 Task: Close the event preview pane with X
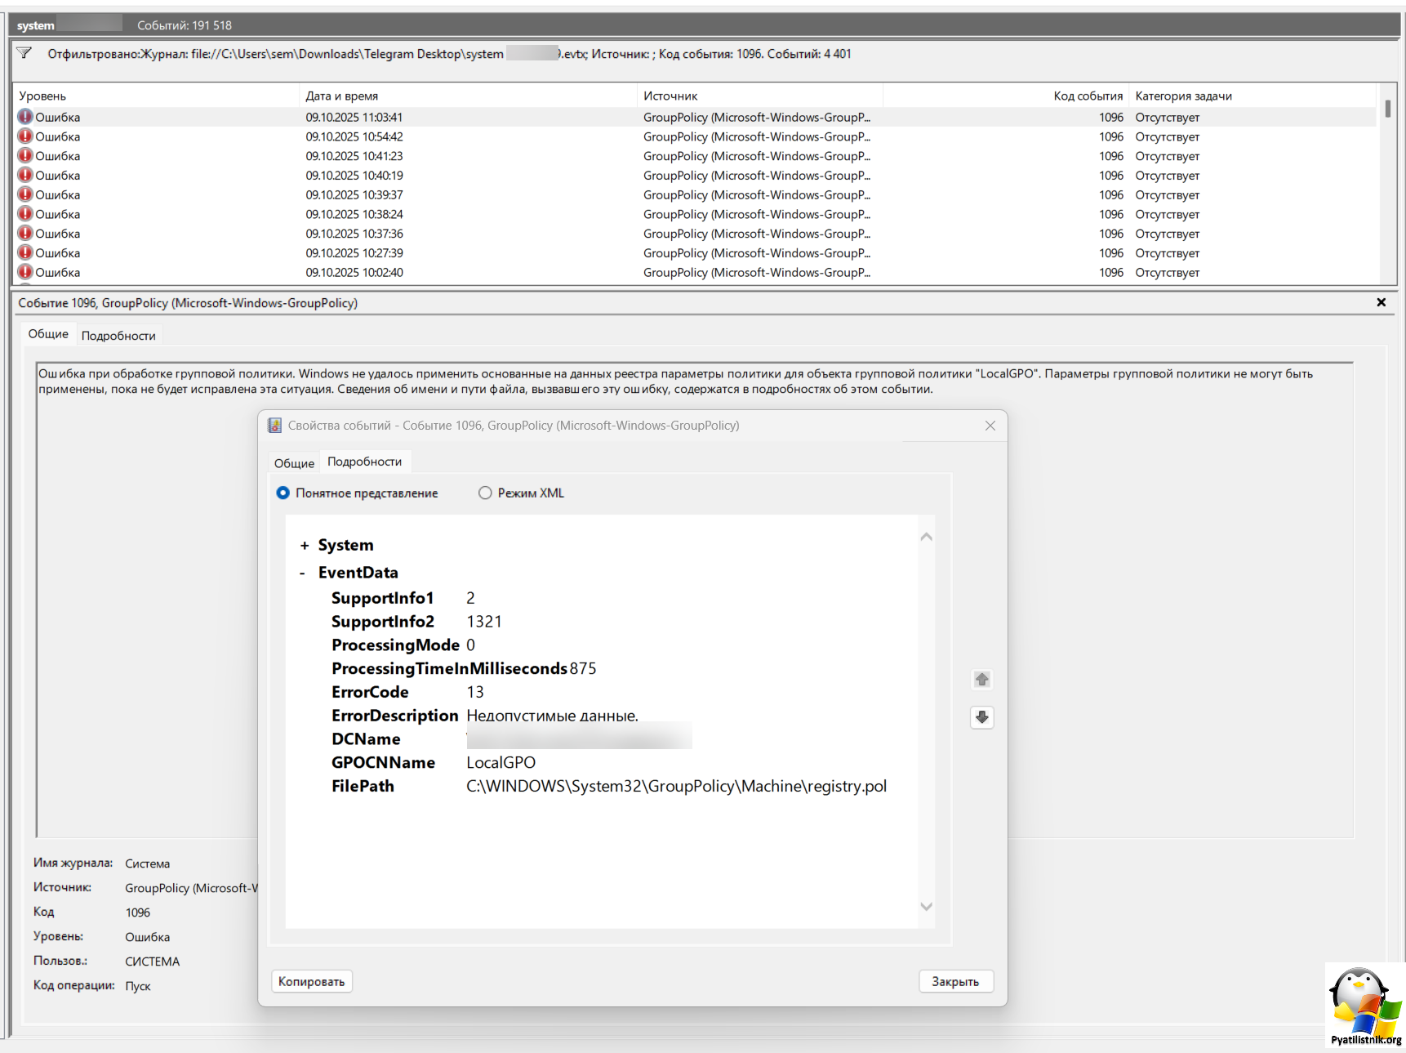click(x=1381, y=302)
